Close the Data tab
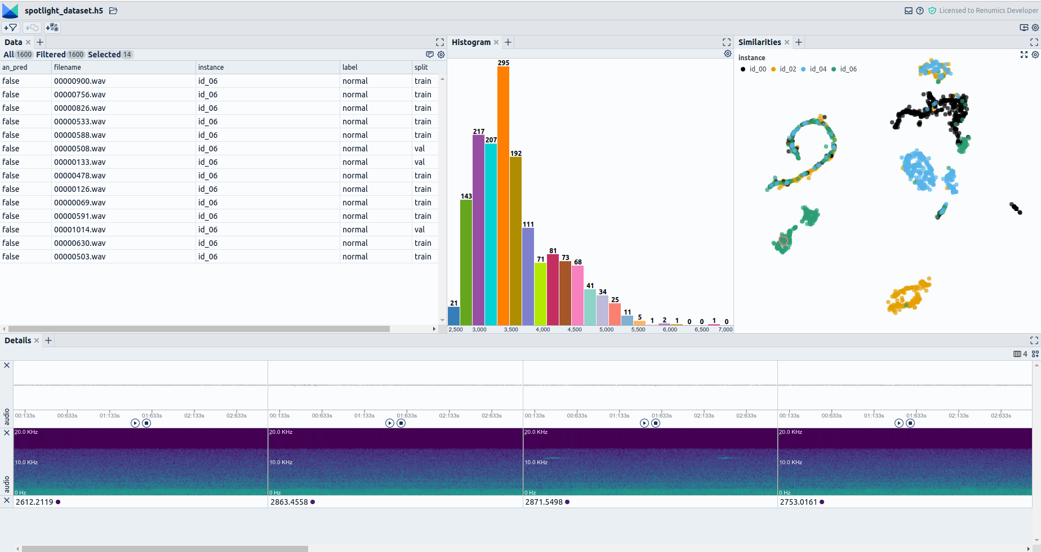1041x552 pixels. [28, 42]
